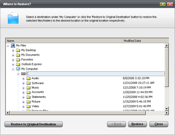Click Restore to Original Destination button

tap(34, 124)
